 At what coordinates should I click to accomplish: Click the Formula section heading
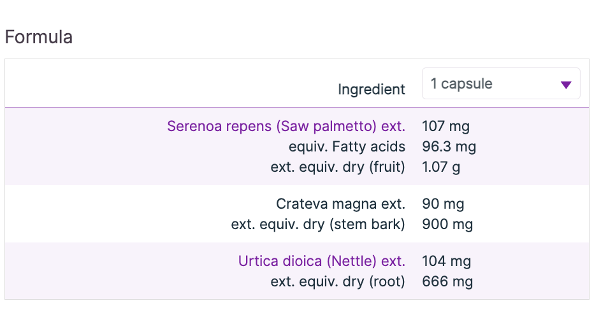tap(39, 37)
